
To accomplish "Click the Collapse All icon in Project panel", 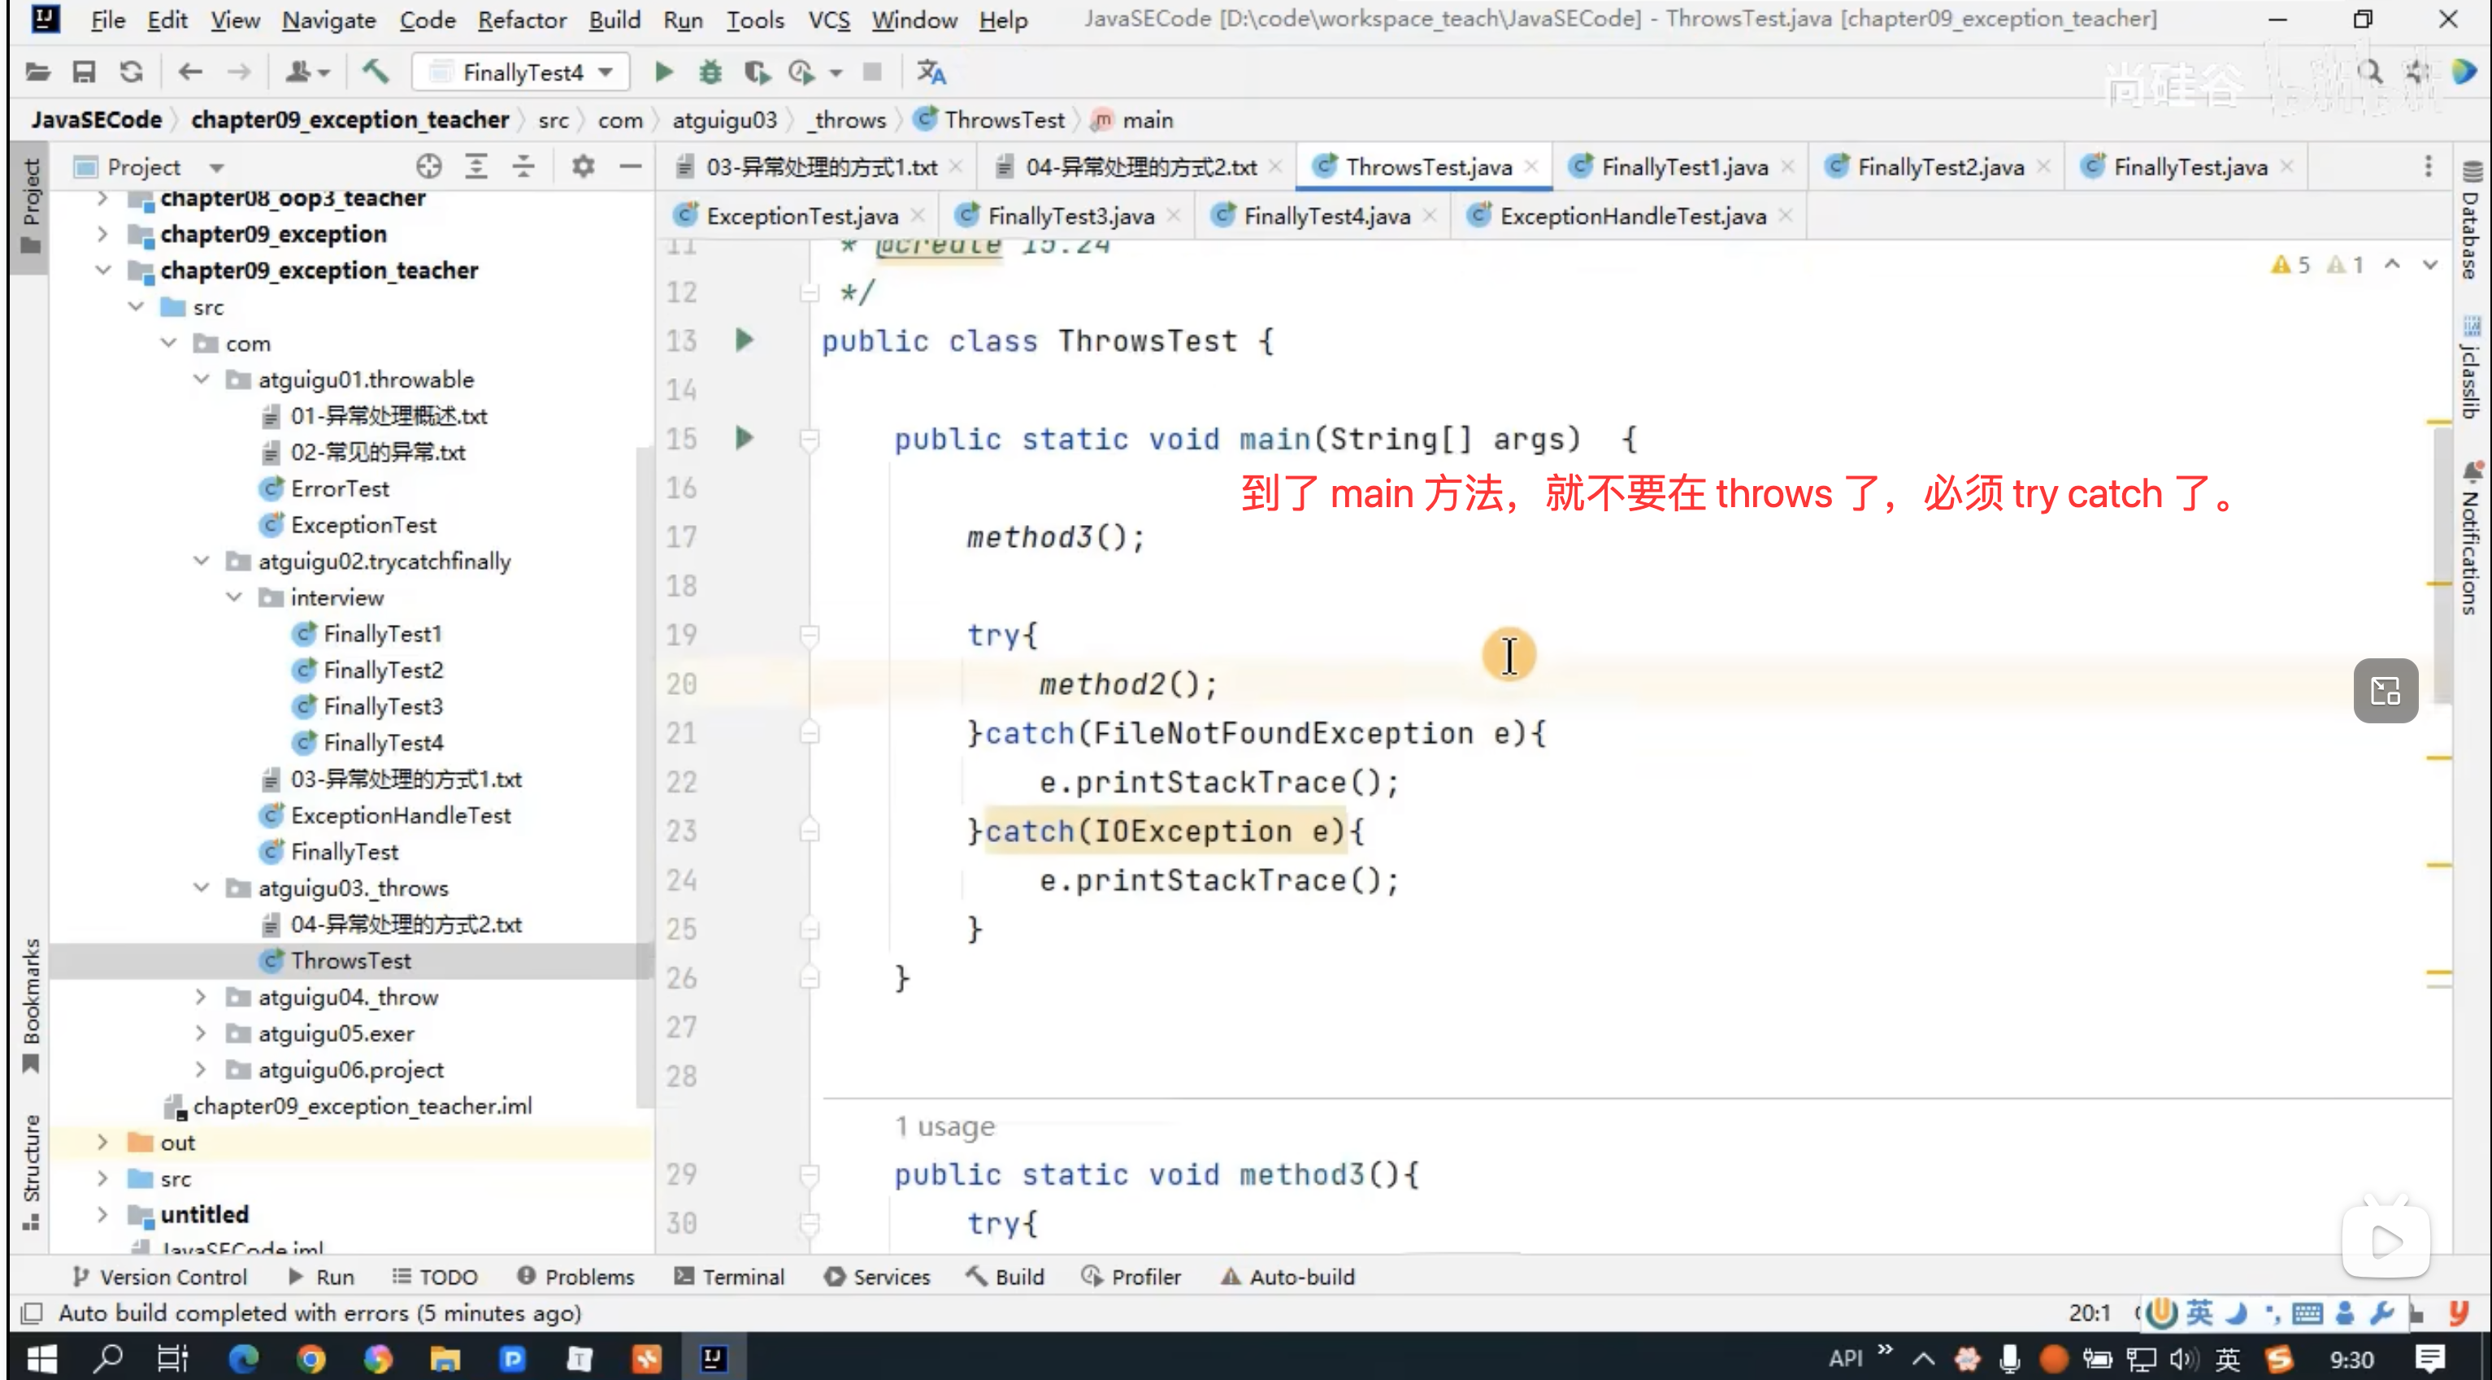I will [x=523, y=167].
